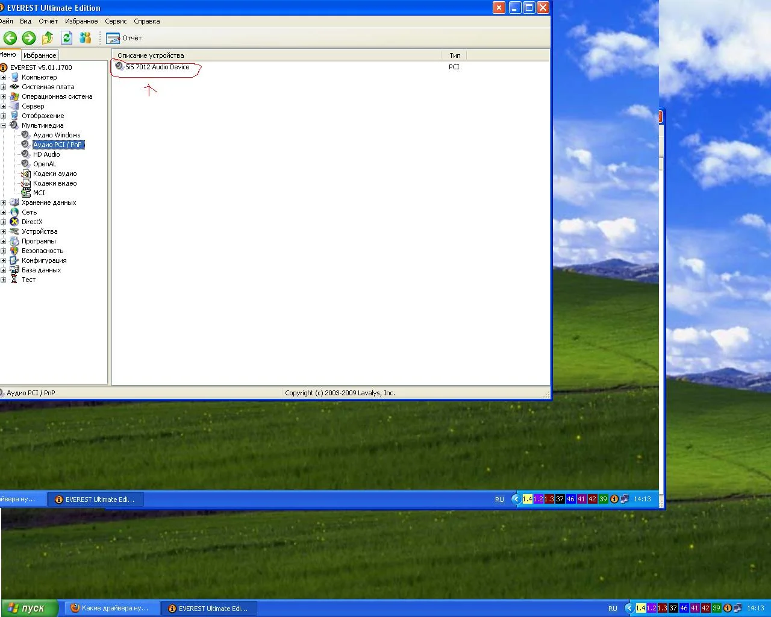The width and height of the screenshot is (771, 617).
Task: Go up one level with folder-arrow icon
Action: pos(48,38)
